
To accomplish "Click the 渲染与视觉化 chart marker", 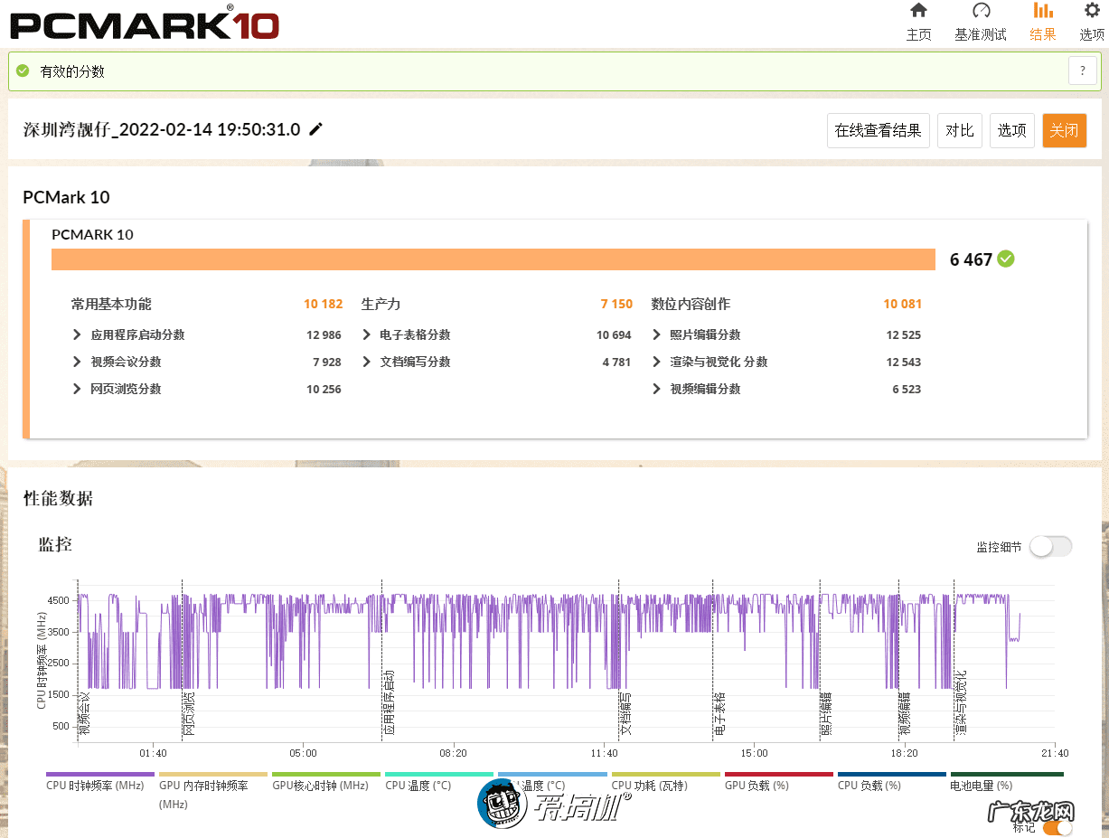I will pos(961,704).
